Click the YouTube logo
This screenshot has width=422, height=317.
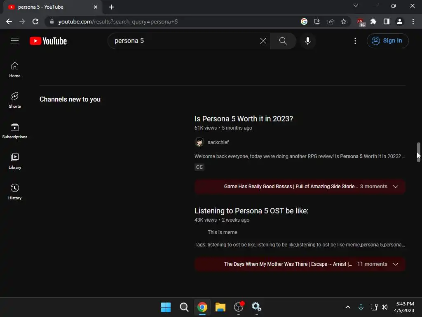[48, 41]
